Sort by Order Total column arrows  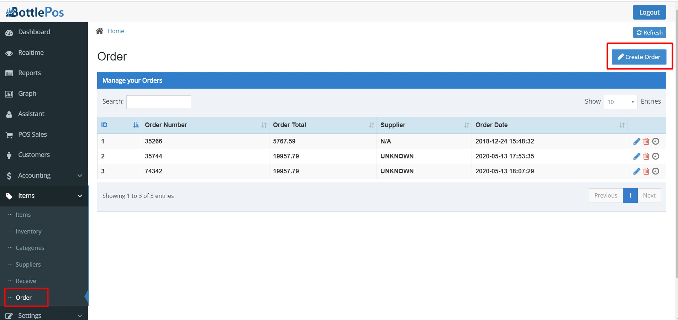click(x=372, y=125)
